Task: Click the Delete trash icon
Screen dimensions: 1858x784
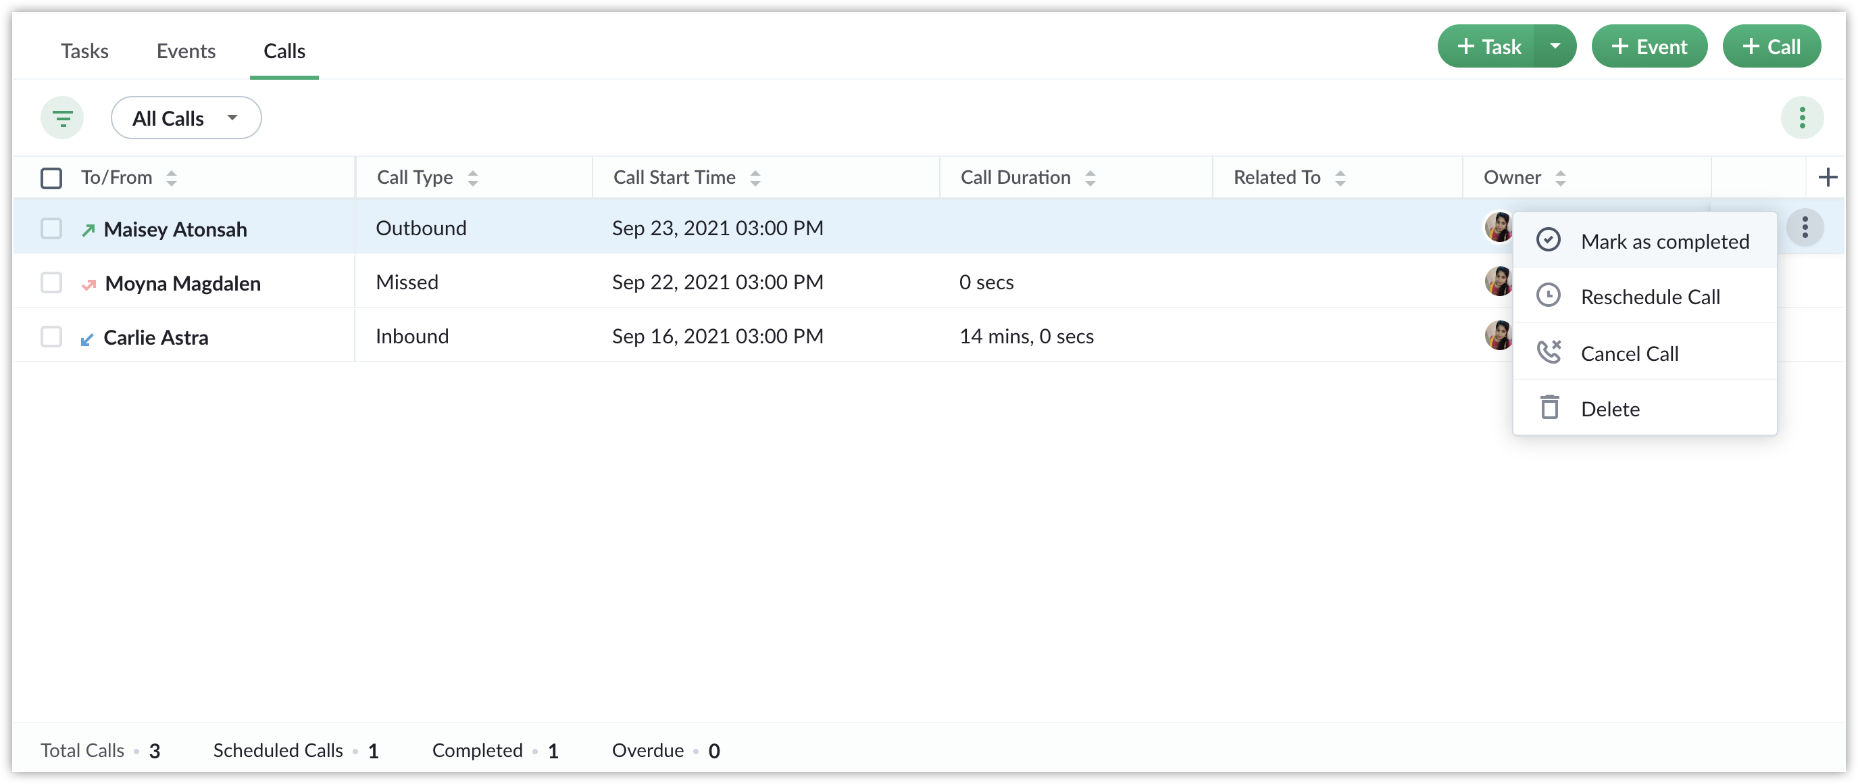Action: [1549, 408]
